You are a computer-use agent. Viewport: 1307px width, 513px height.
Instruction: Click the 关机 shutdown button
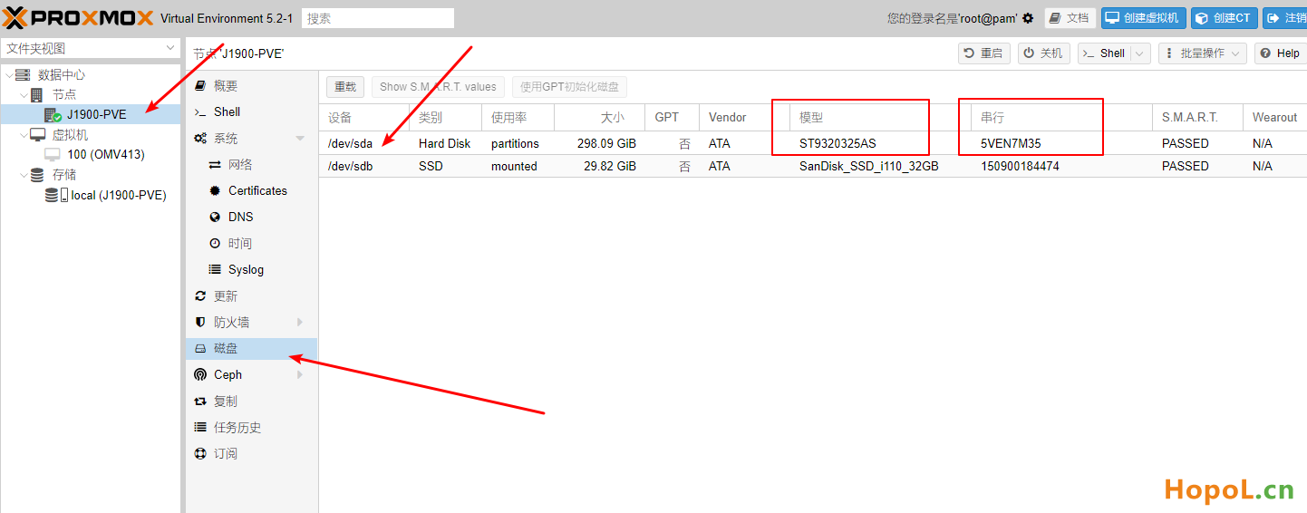click(1043, 53)
